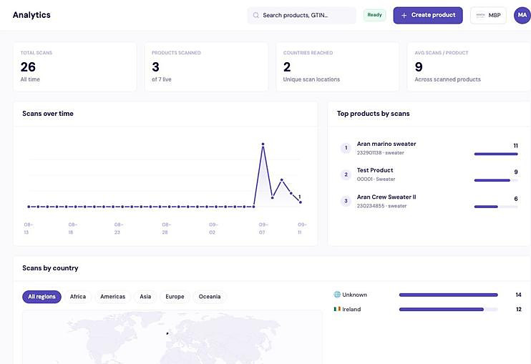Image resolution: width=531 pixels, height=364 pixels.
Task: Select the Oceania region filter
Action: [x=210, y=297]
